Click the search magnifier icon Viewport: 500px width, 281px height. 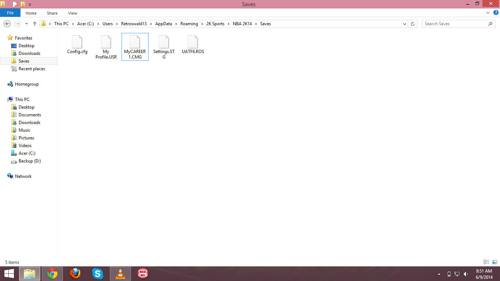[490, 24]
